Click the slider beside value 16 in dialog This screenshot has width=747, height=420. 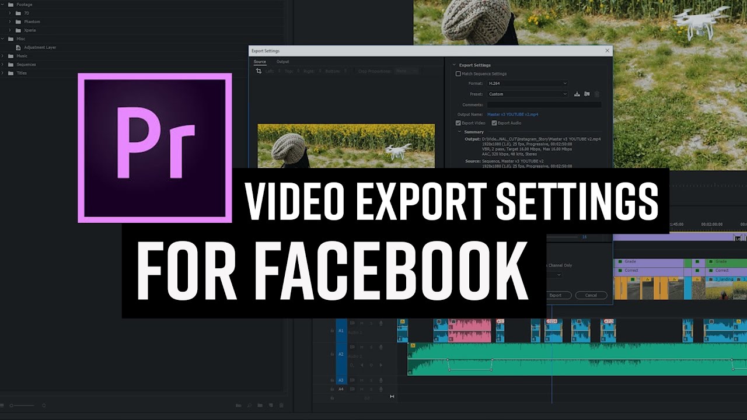[x=563, y=237]
